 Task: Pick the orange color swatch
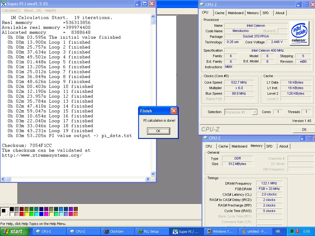tap(76, 214)
